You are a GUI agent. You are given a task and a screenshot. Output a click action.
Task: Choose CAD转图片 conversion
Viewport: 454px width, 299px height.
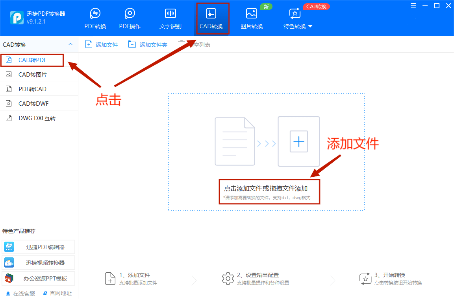click(39, 75)
